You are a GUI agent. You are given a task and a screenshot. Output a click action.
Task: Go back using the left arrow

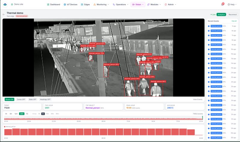(x=4, y=14)
